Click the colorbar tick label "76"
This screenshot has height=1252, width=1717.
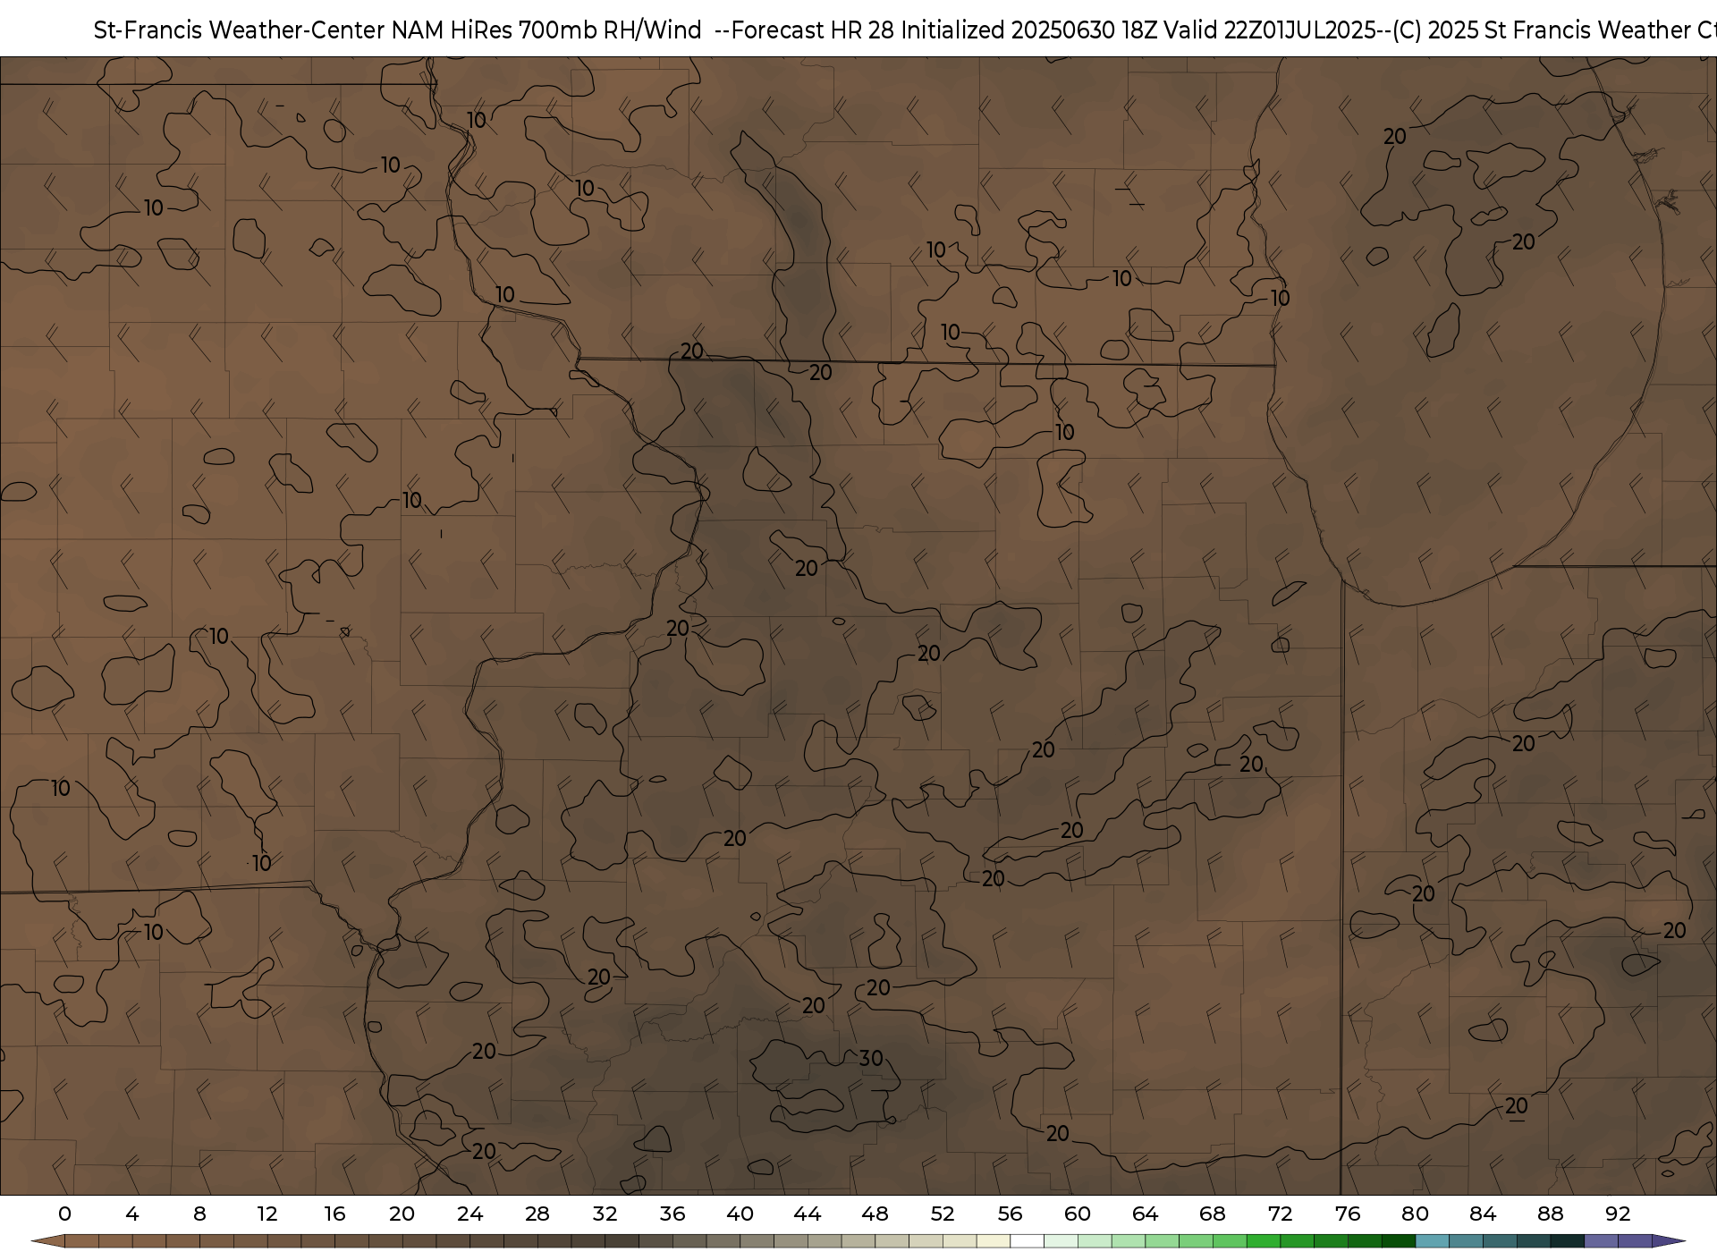[1348, 1214]
